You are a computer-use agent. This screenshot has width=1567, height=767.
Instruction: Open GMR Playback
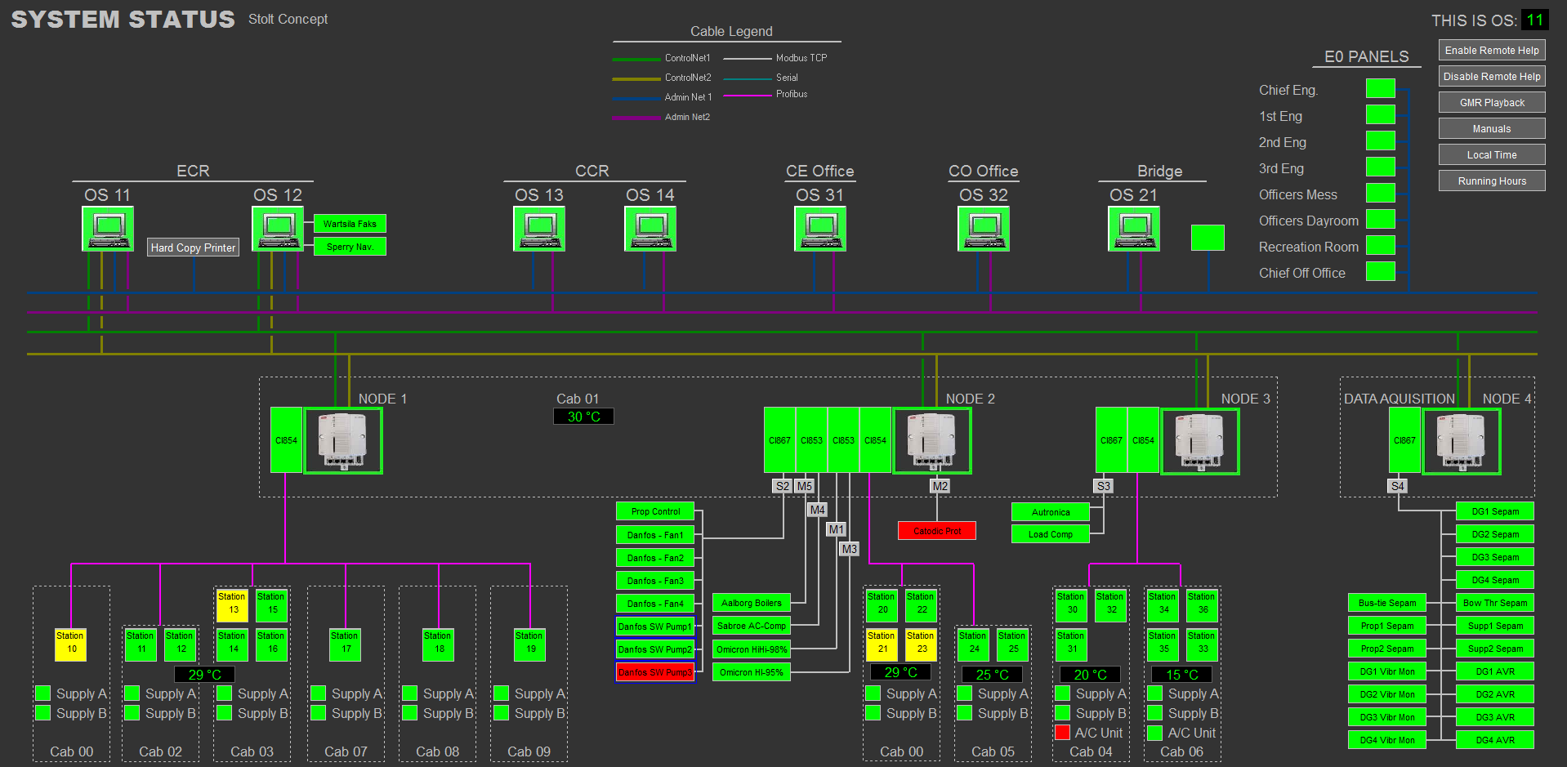[x=1492, y=103]
